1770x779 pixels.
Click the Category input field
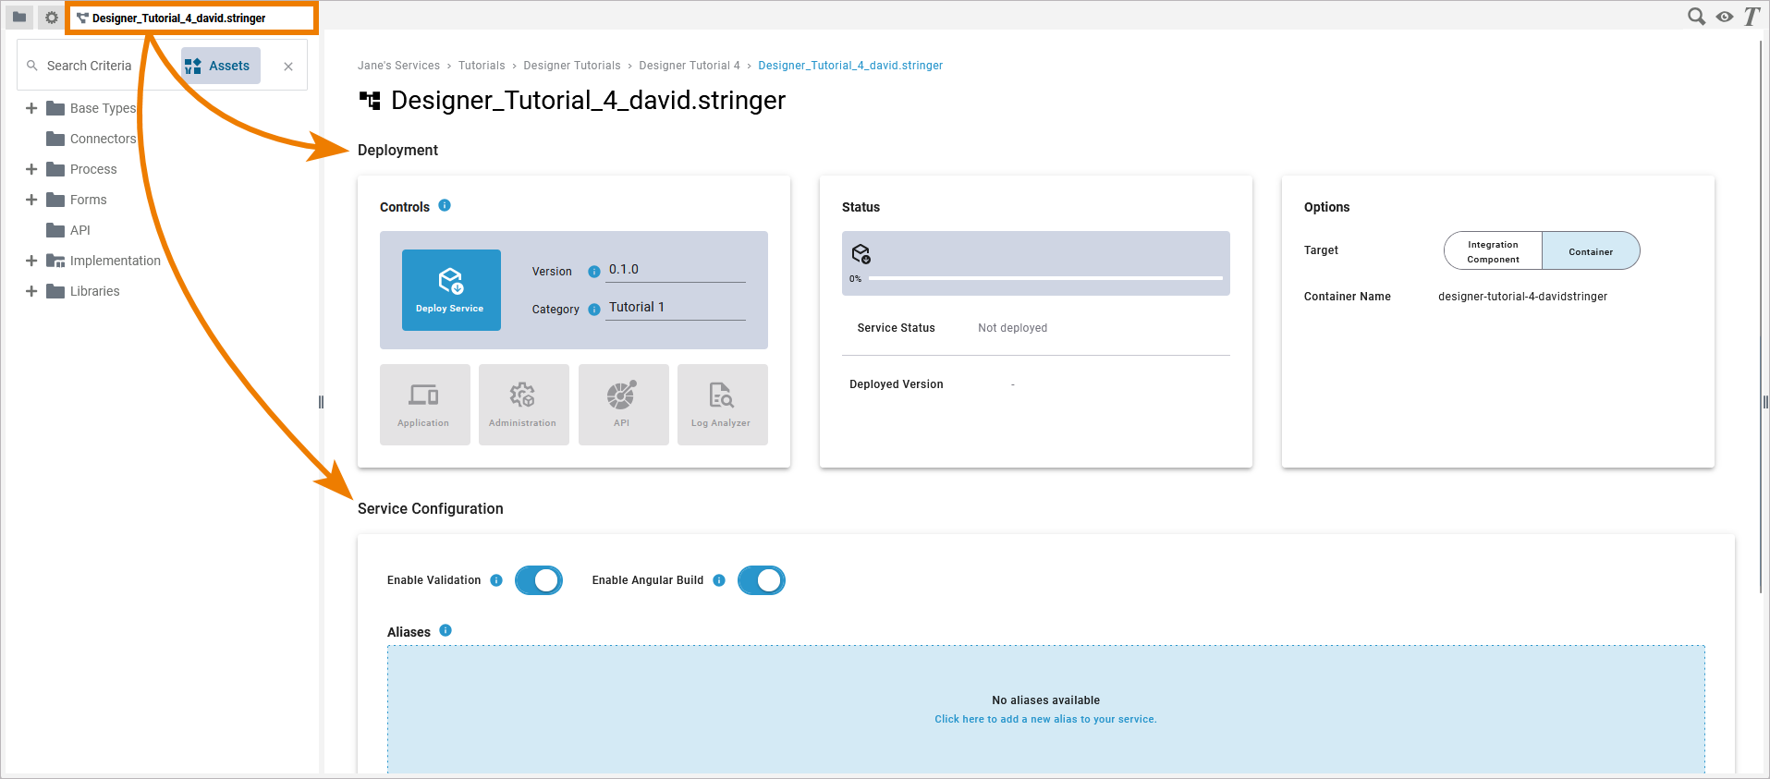pyautogui.click(x=676, y=308)
